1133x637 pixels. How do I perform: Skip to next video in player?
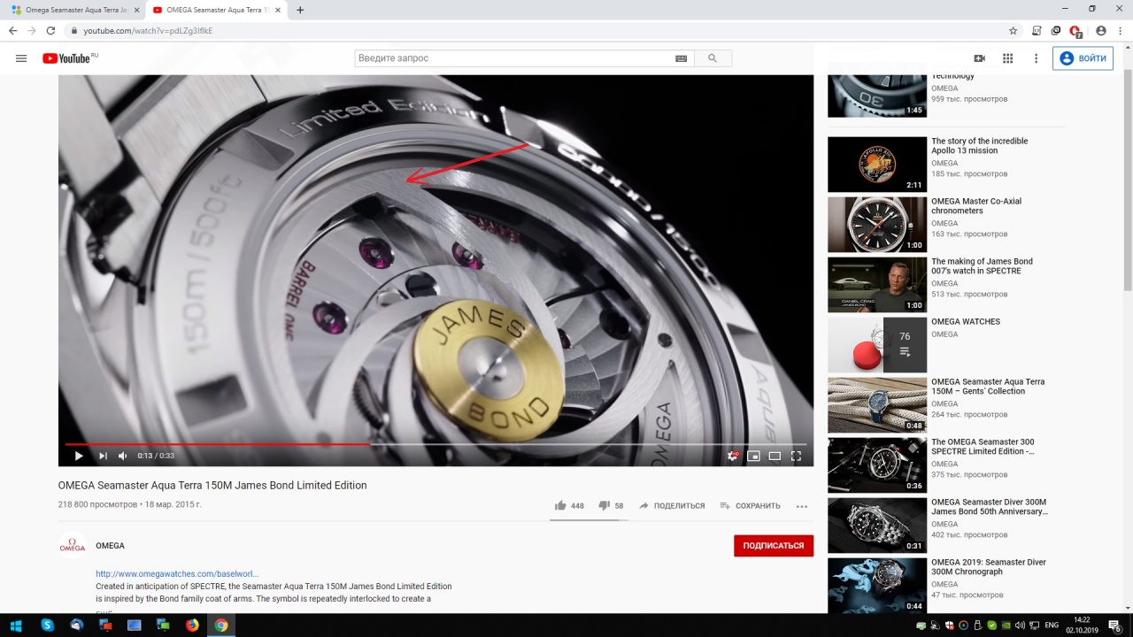[x=103, y=456]
